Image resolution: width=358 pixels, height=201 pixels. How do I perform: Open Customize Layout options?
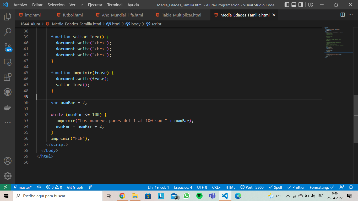point(311,5)
